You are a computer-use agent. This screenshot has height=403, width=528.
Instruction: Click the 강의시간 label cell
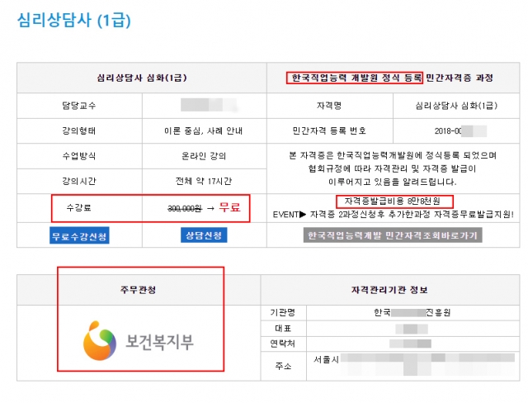(79, 182)
